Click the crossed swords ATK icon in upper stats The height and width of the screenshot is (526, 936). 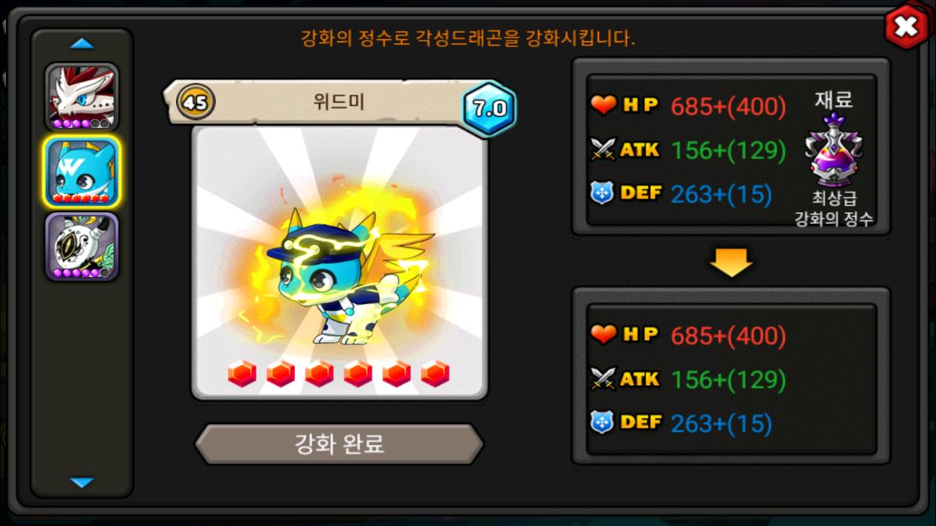click(603, 150)
